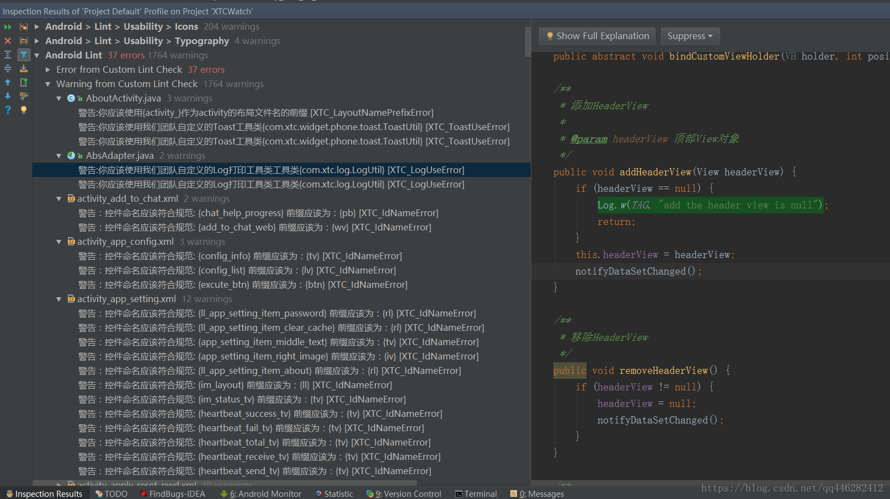Open the Suppress dropdown
The width and height of the screenshot is (890, 499).
coord(690,36)
